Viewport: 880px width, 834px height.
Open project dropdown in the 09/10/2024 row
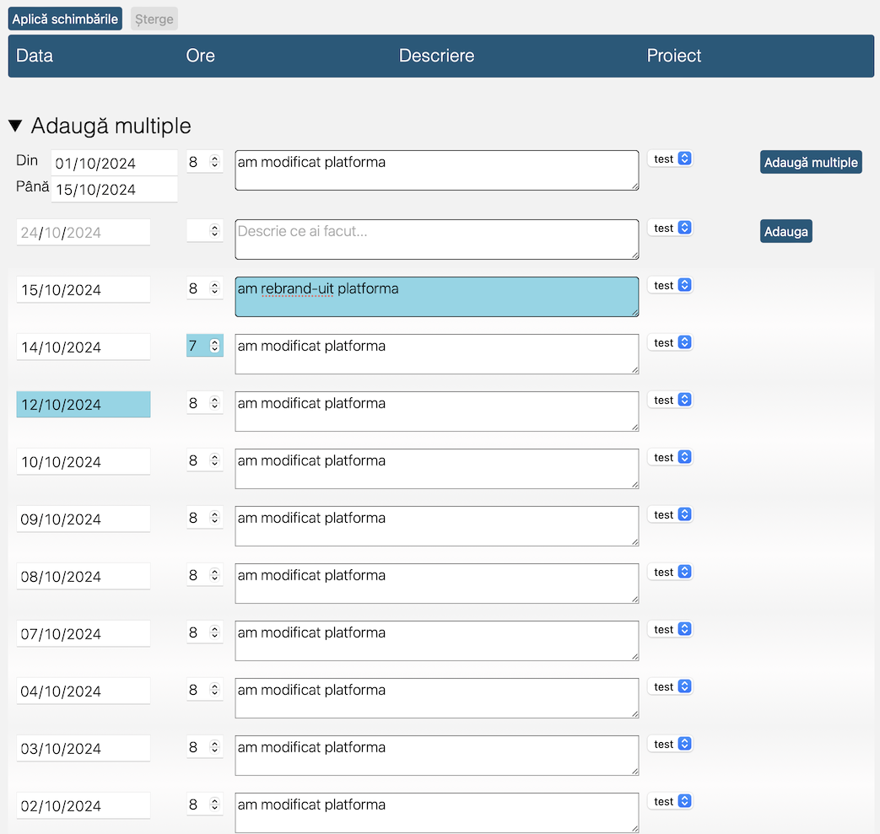coord(670,514)
